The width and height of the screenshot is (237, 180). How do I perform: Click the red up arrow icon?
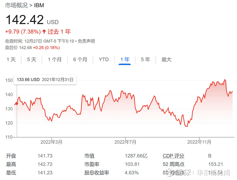coord(44,31)
